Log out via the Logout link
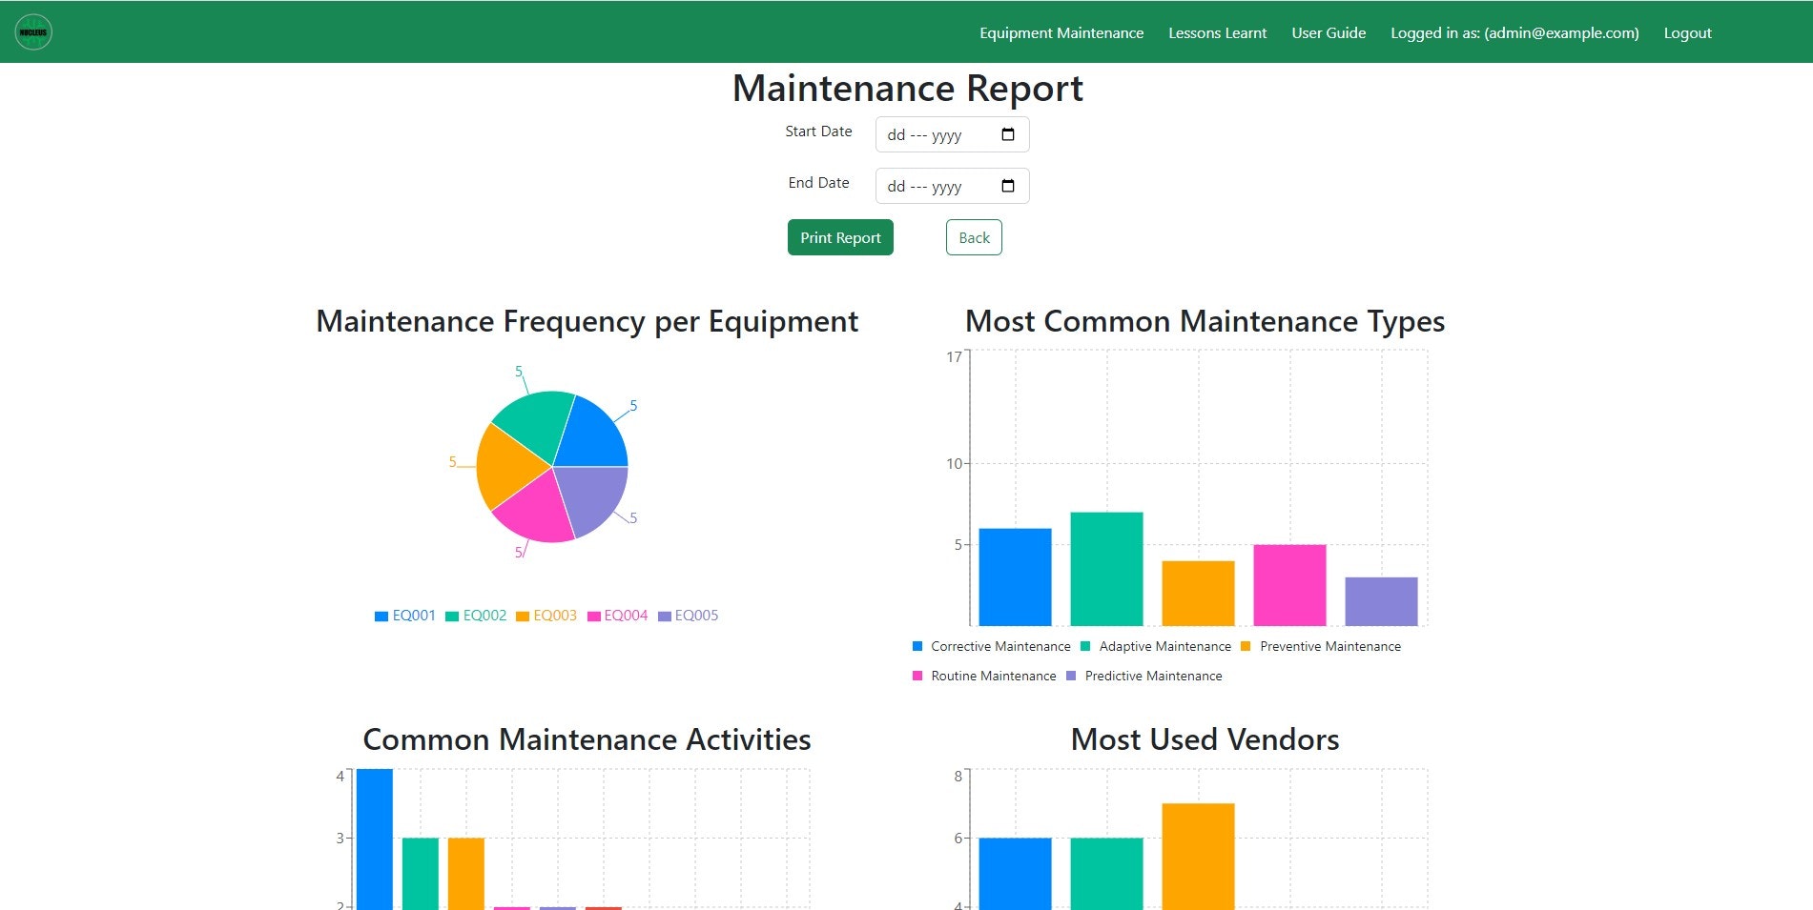The width and height of the screenshot is (1813, 910). (x=1688, y=32)
